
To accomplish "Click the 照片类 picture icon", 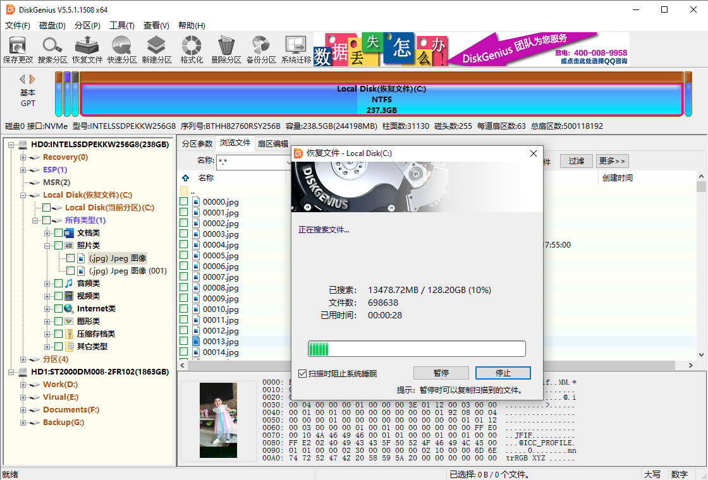I will point(69,246).
